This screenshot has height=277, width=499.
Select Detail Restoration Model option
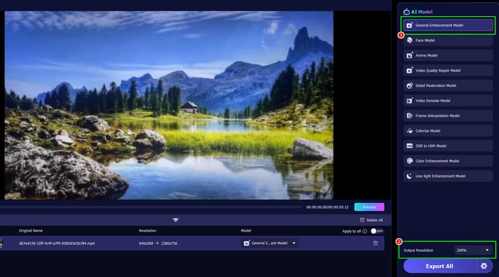(448, 85)
